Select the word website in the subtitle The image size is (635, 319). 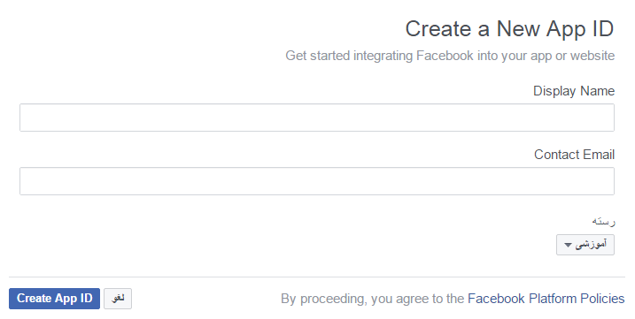pos(592,56)
